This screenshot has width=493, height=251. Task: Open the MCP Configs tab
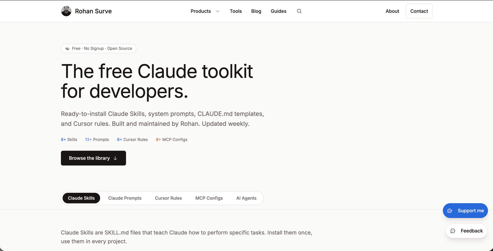[209, 198]
